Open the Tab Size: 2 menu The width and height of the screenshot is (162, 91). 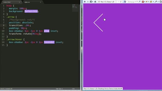click(59, 89)
